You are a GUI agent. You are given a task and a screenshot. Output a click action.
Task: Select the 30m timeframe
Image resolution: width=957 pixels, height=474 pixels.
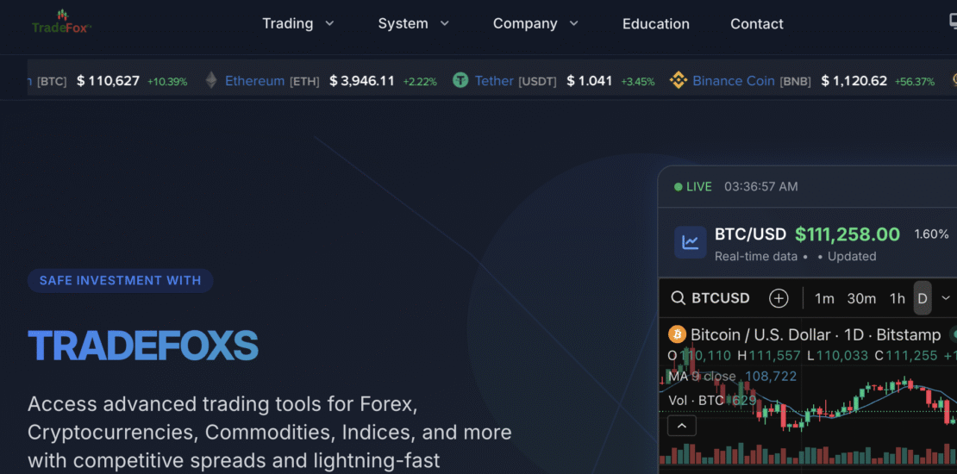(861, 298)
